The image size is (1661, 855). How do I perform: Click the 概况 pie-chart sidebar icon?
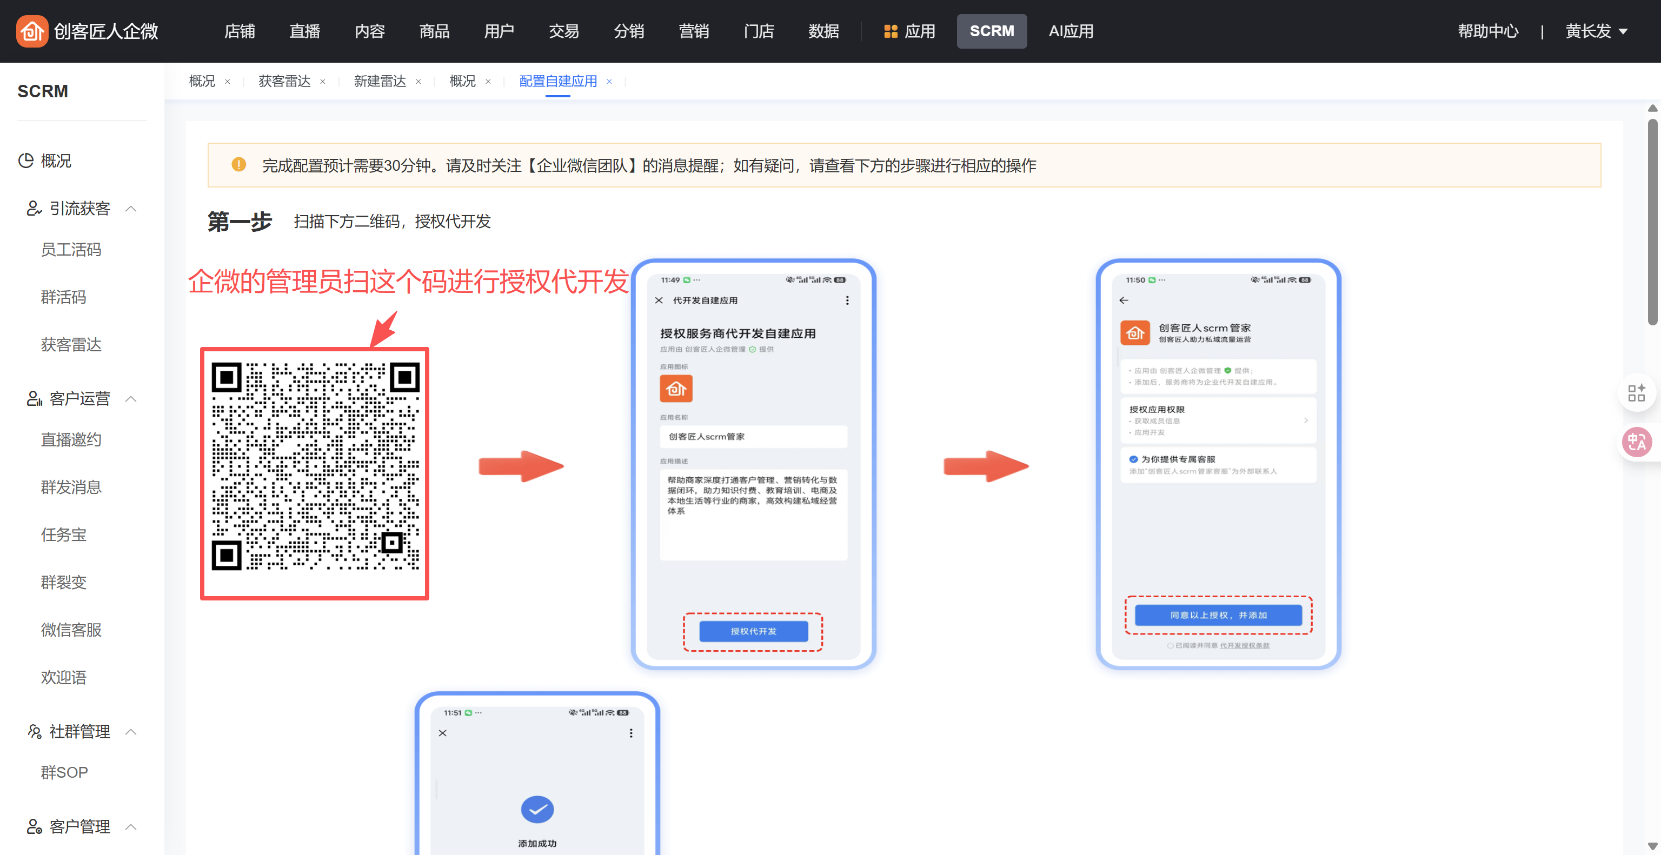(26, 161)
